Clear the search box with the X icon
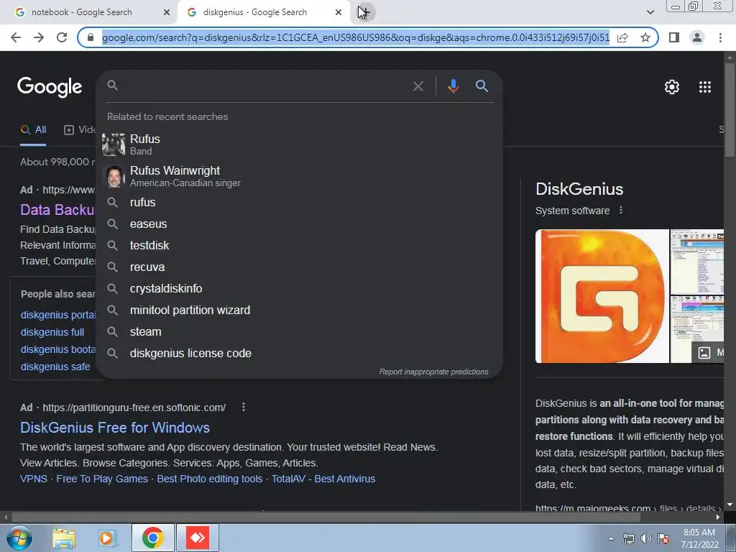Image resolution: width=736 pixels, height=552 pixels. coord(418,86)
